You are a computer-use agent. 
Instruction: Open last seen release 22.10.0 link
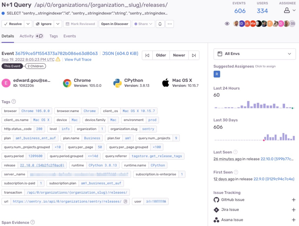click(277, 159)
